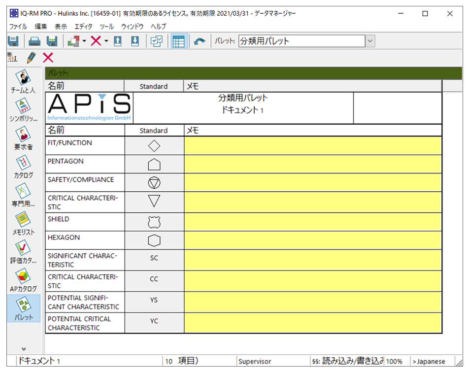
Task: Open シンボリッ... catalog in sidebar
Action: pos(23,110)
